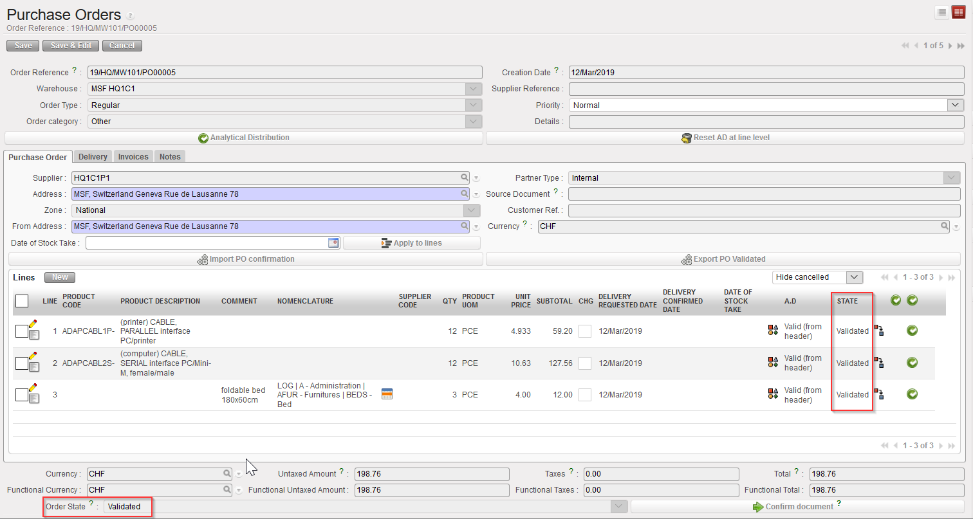Viewport: 973px width, 519px height.
Task: Open the Hide cancelled filter dropdown
Action: point(853,277)
